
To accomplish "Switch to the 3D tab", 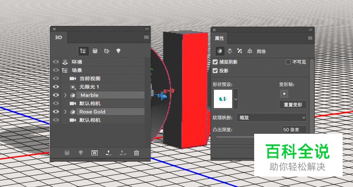I will [x=59, y=37].
